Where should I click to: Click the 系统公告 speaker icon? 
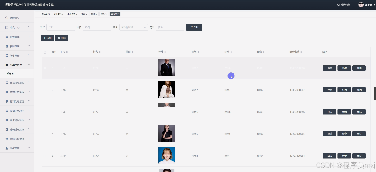point(339,4)
